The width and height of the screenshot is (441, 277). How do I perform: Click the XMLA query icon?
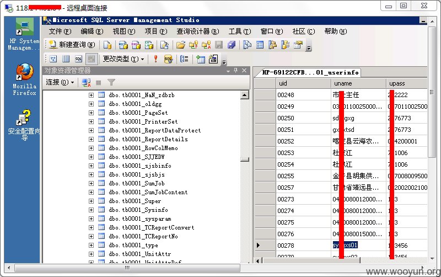click(x=149, y=45)
